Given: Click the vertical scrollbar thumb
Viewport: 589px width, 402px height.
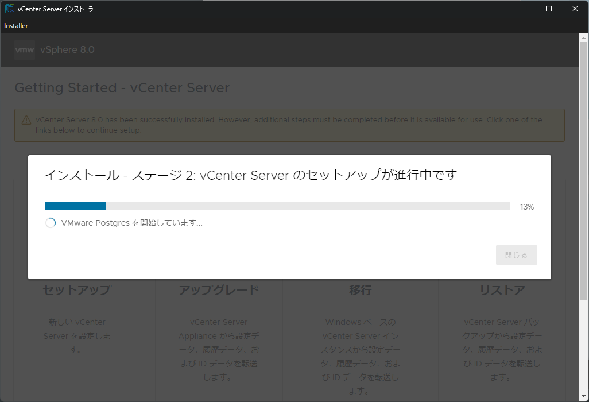Looking at the screenshot, I should point(583,171).
